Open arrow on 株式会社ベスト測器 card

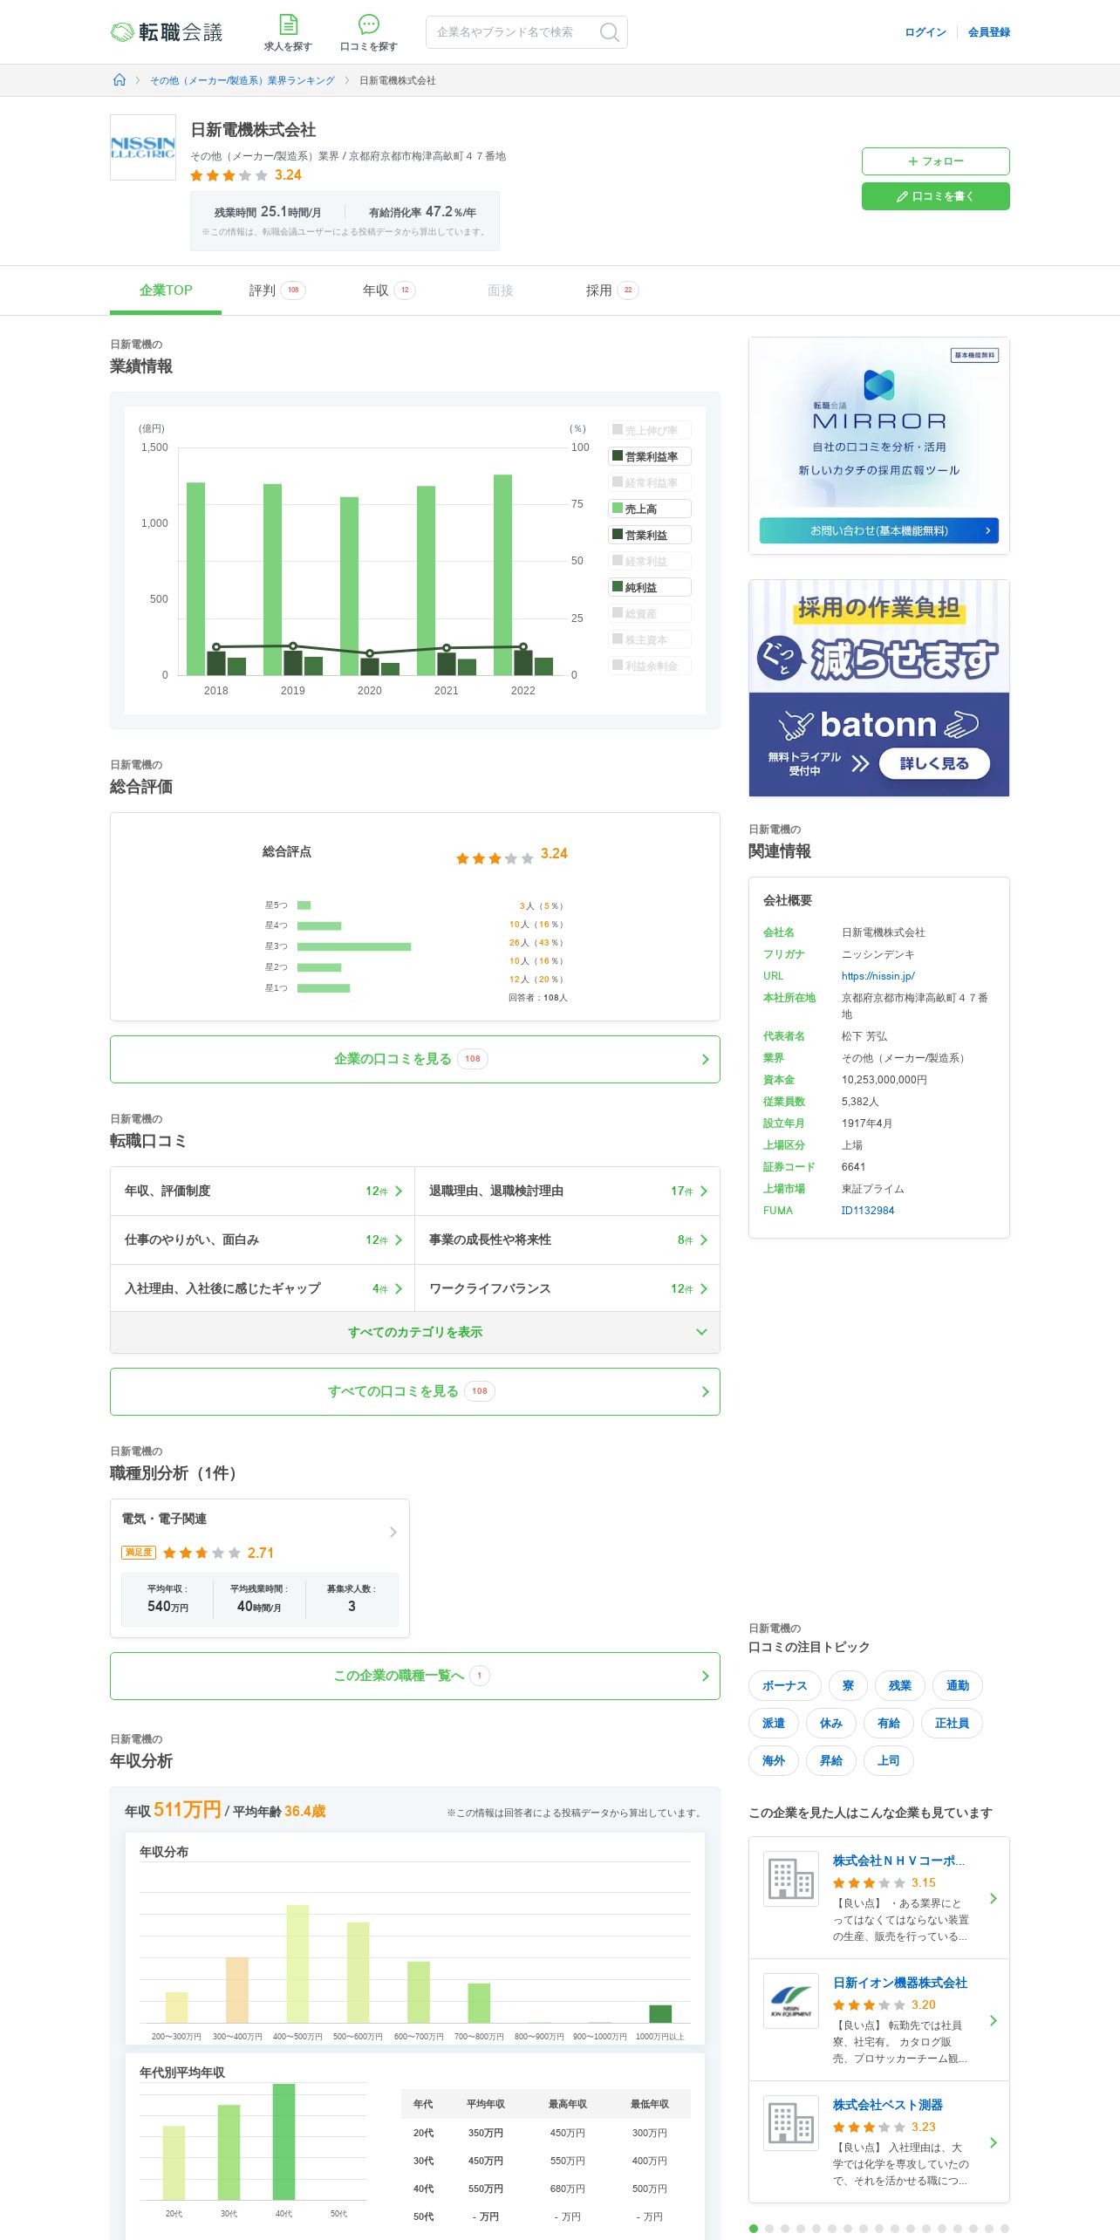[x=994, y=2142]
